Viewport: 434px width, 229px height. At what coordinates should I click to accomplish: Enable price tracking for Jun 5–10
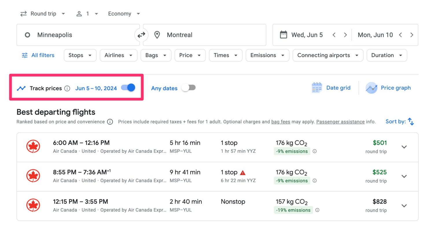click(x=127, y=88)
